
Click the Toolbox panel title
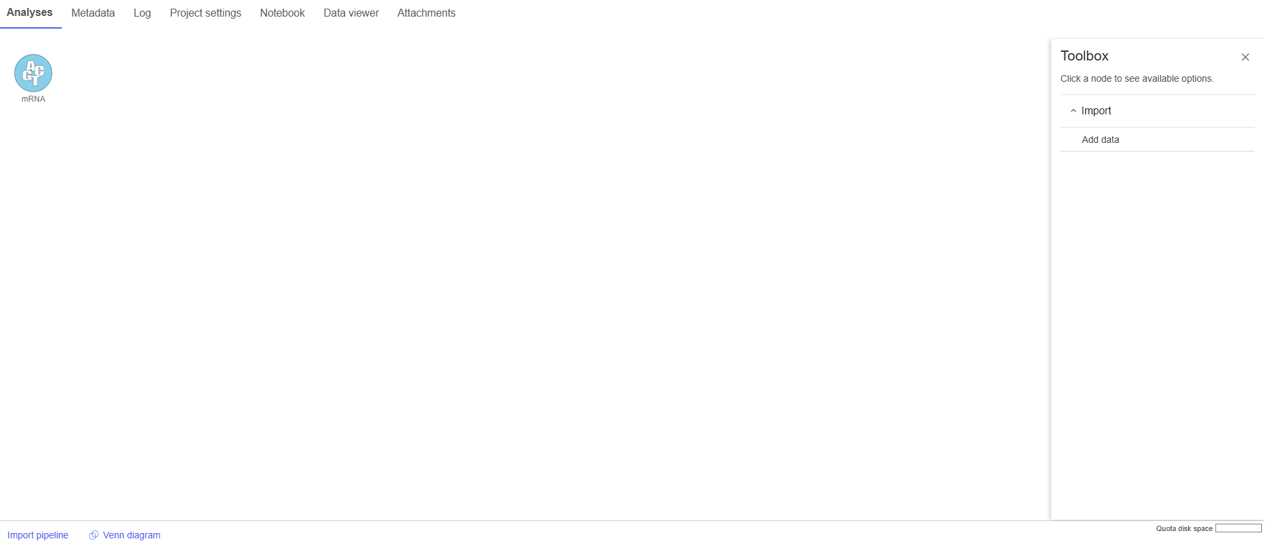click(x=1084, y=56)
